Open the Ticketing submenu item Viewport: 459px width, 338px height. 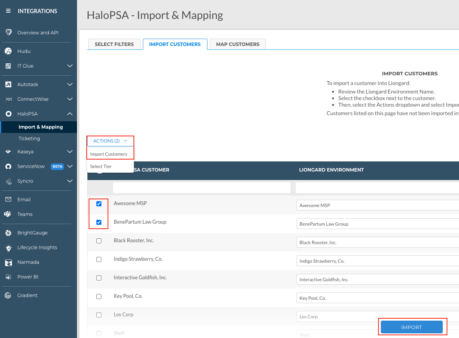point(29,138)
